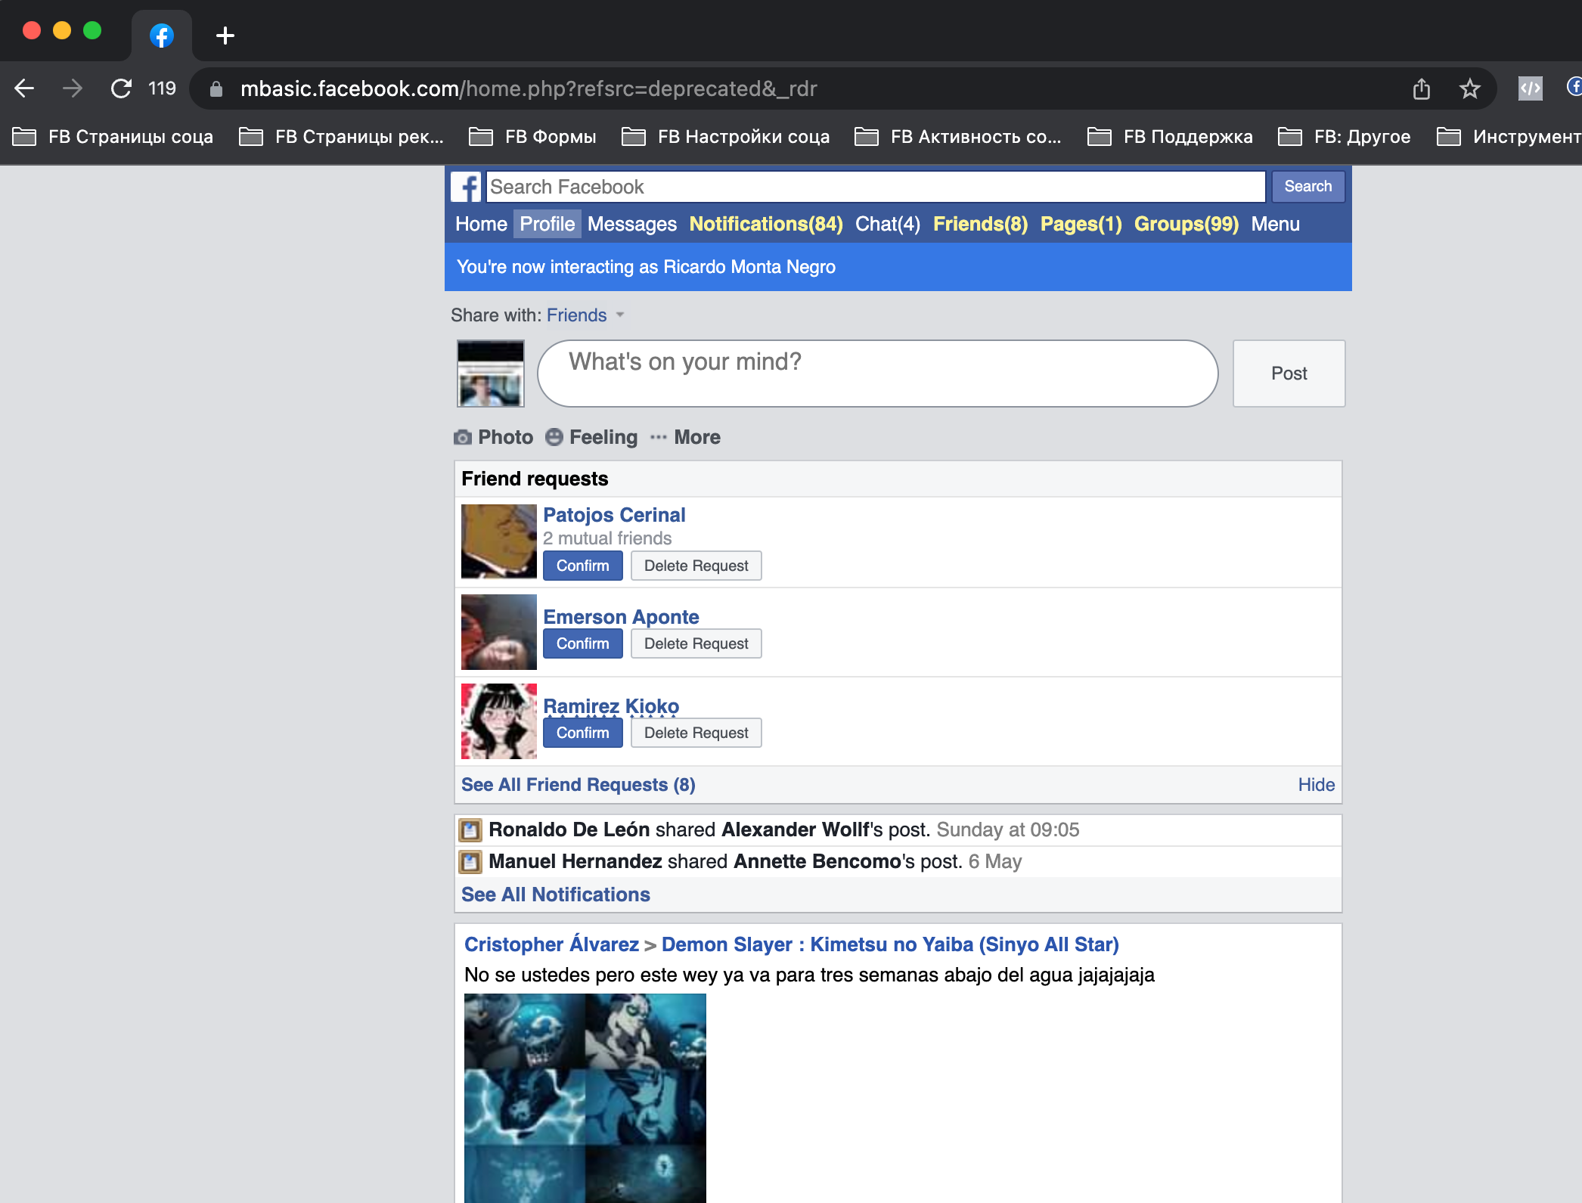Screen dimensions: 1582x1203
Task: Click the Post button
Action: [1289, 374]
